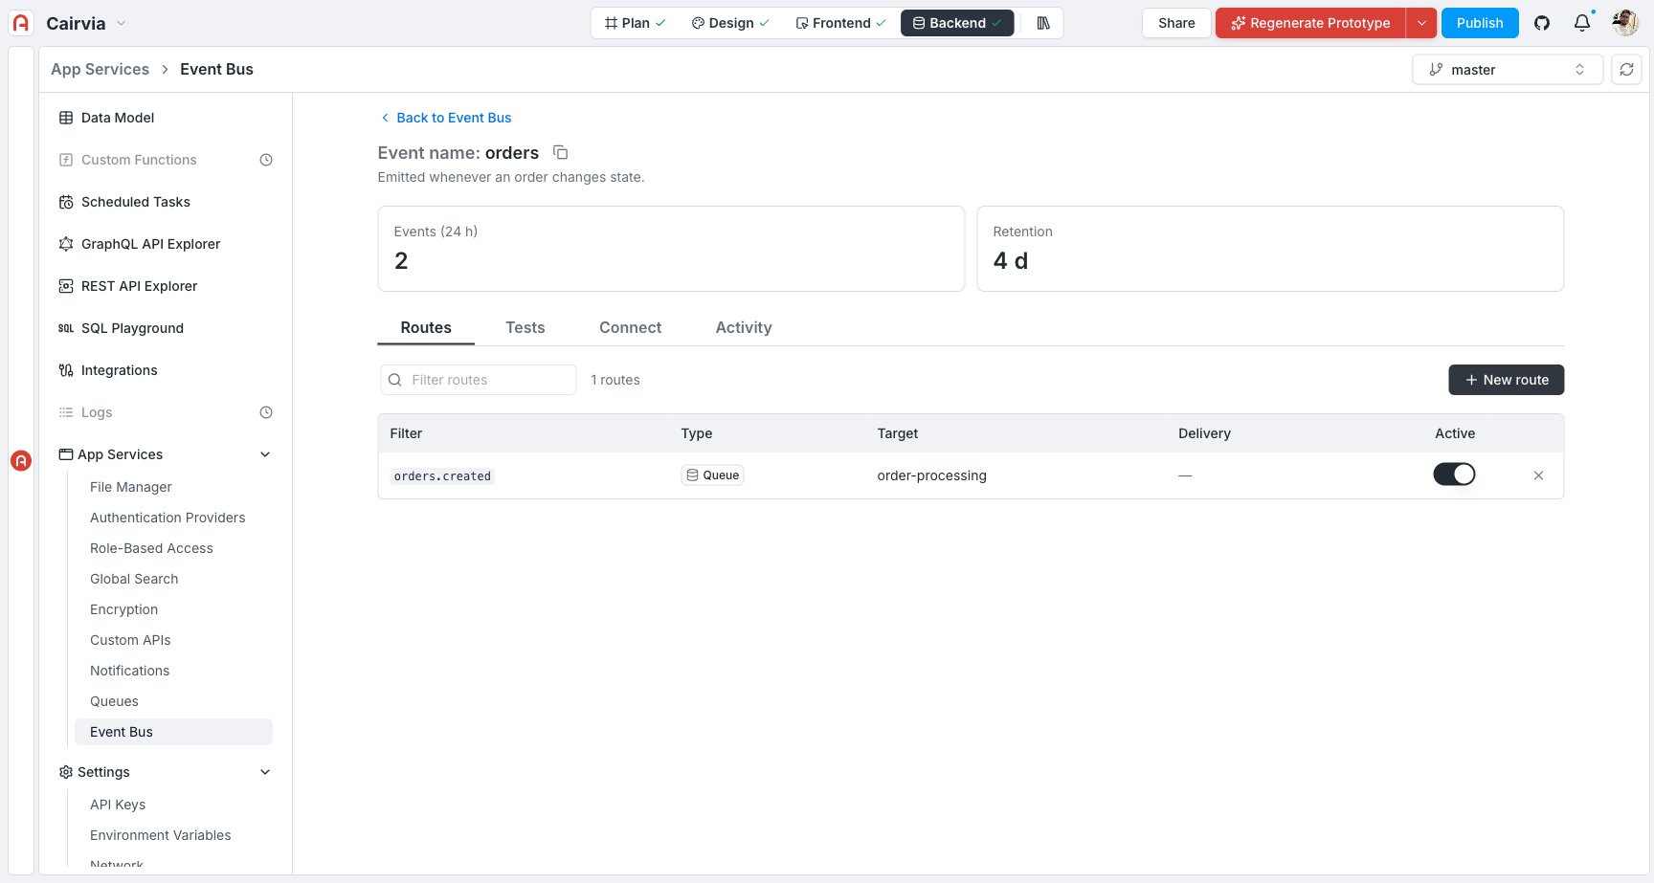Viewport: 1654px width, 883px height.
Task: Switch to the Tests tab
Action: click(x=525, y=327)
